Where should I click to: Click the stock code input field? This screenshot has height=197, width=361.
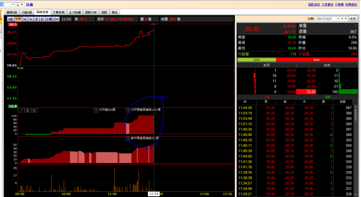(x=5, y=4)
